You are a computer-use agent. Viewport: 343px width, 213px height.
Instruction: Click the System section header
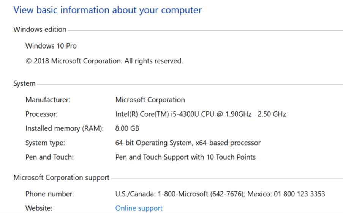click(24, 83)
